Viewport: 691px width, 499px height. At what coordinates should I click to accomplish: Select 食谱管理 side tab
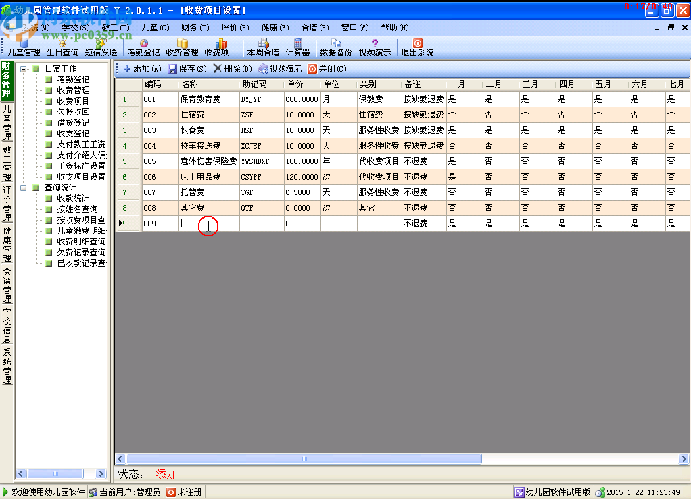coord(7,285)
